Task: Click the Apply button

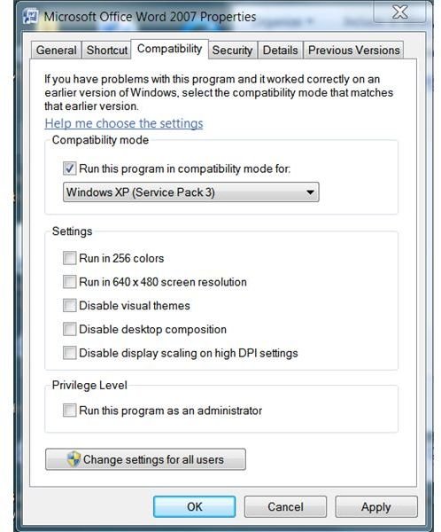Action: [376, 506]
